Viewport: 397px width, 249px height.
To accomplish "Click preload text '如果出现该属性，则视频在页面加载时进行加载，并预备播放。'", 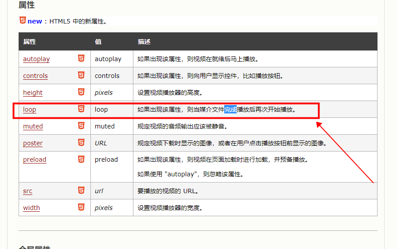I will [223, 160].
